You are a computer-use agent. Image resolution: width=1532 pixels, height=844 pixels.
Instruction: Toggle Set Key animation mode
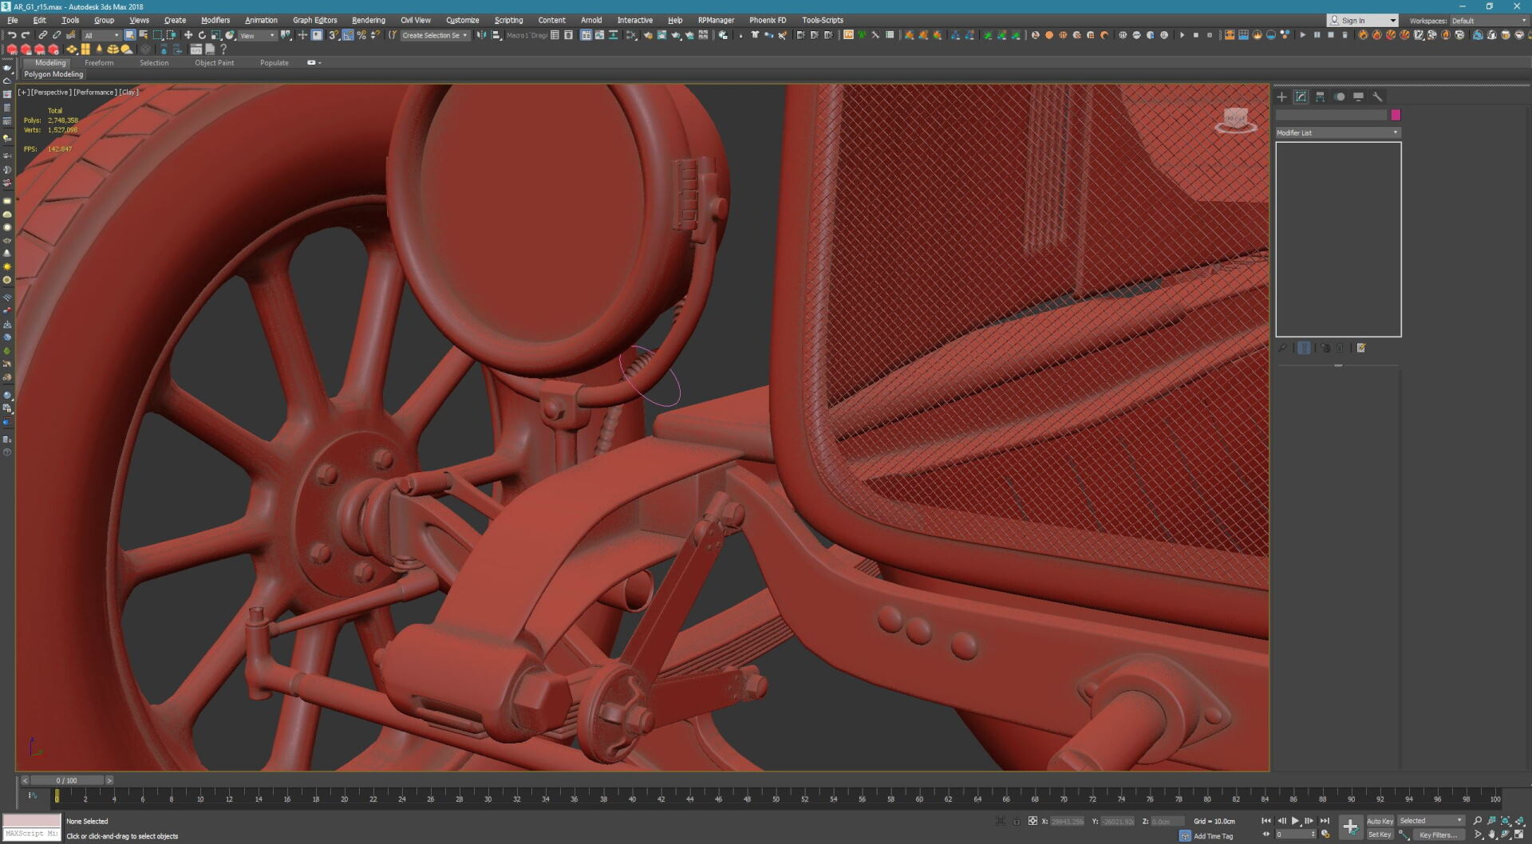(1380, 834)
